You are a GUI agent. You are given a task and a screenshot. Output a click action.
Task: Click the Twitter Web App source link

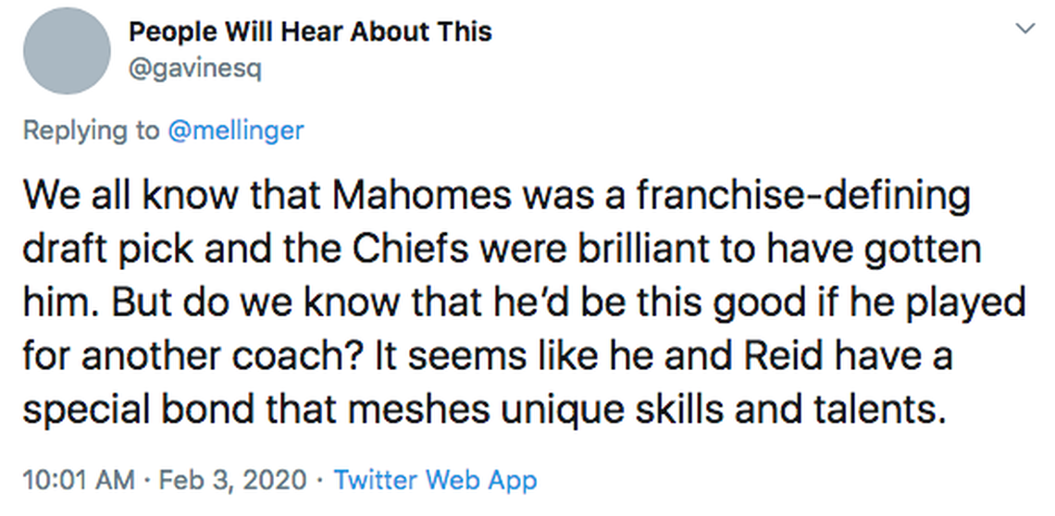435,481
